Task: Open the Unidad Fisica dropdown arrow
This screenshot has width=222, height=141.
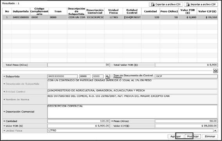Action: pos(215,131)
